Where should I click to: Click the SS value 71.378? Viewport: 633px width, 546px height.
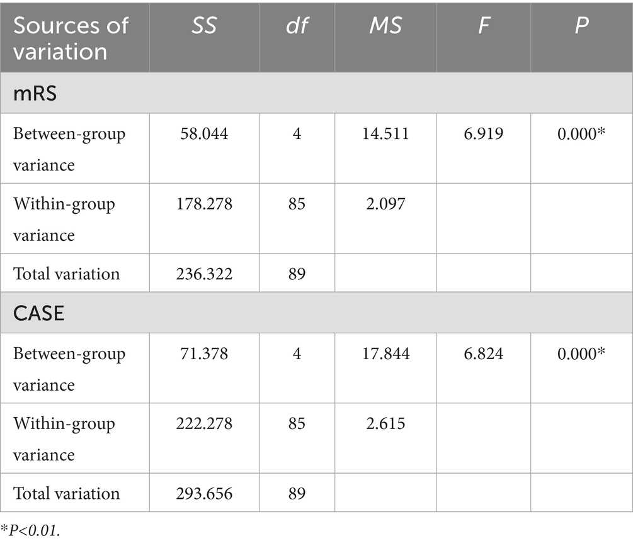coord(203,354)
